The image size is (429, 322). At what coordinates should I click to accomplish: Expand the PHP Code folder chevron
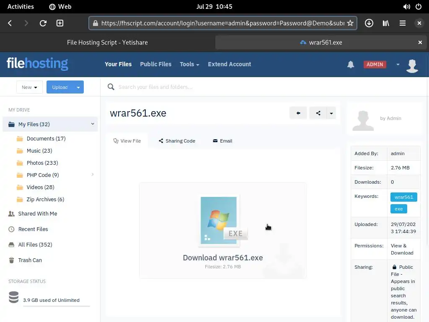pos(93,174)
